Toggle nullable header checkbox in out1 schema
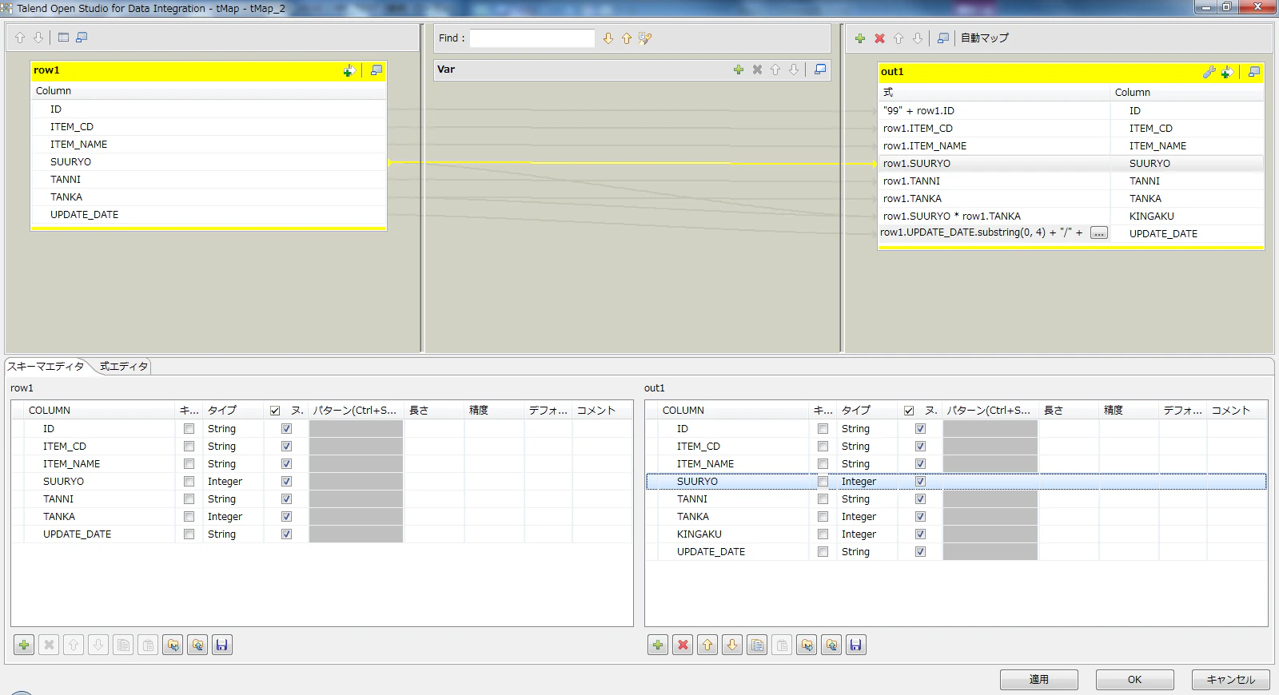 tap(909, 411)
